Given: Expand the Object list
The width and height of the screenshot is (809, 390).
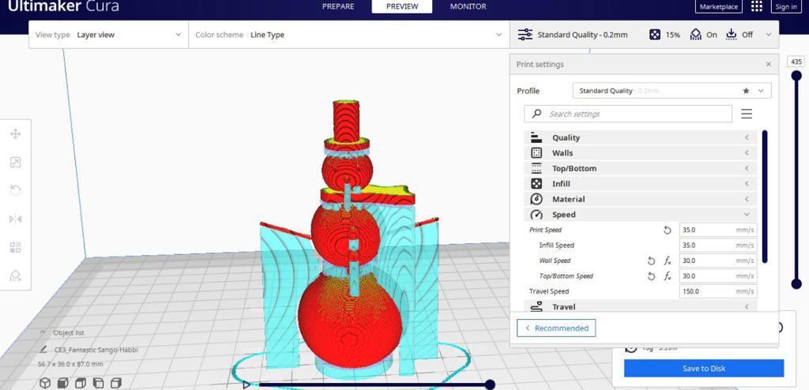Looking at the screenshot, I should tap(63, 333).
